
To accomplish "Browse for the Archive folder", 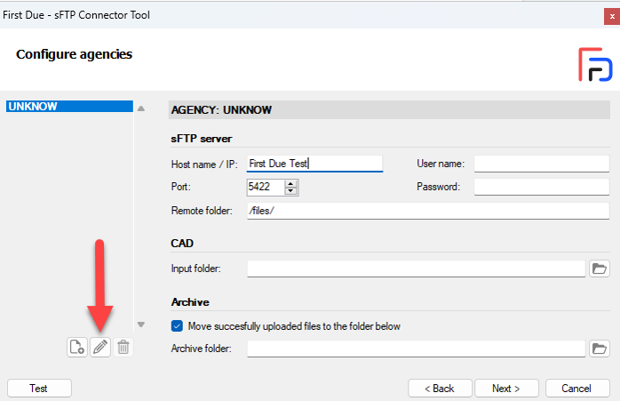I will coord(600,349).
